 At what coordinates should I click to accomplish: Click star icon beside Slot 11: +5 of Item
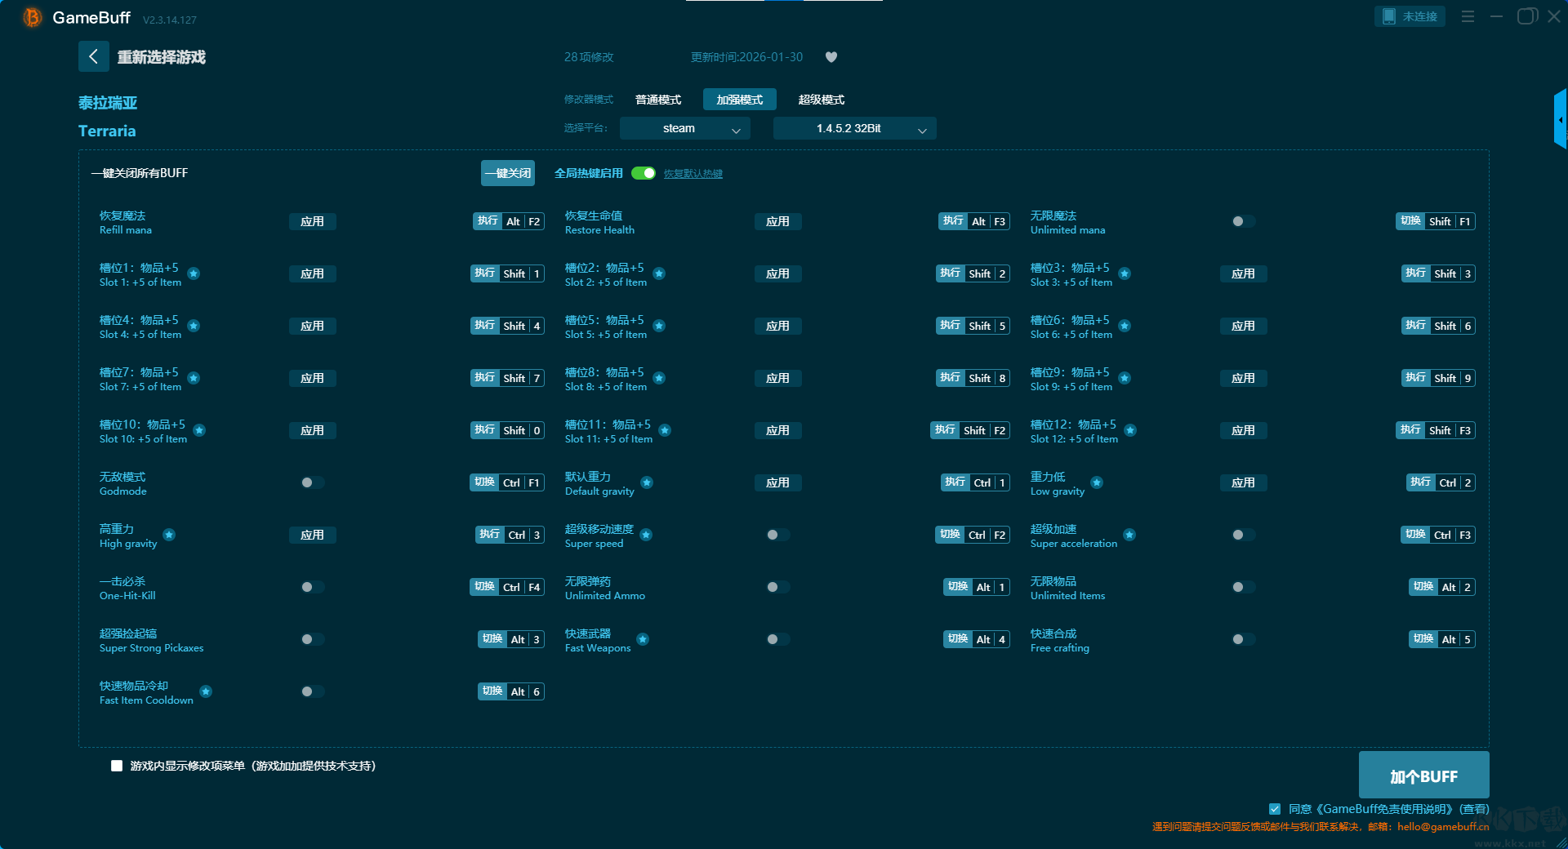[x=665, y=430]
